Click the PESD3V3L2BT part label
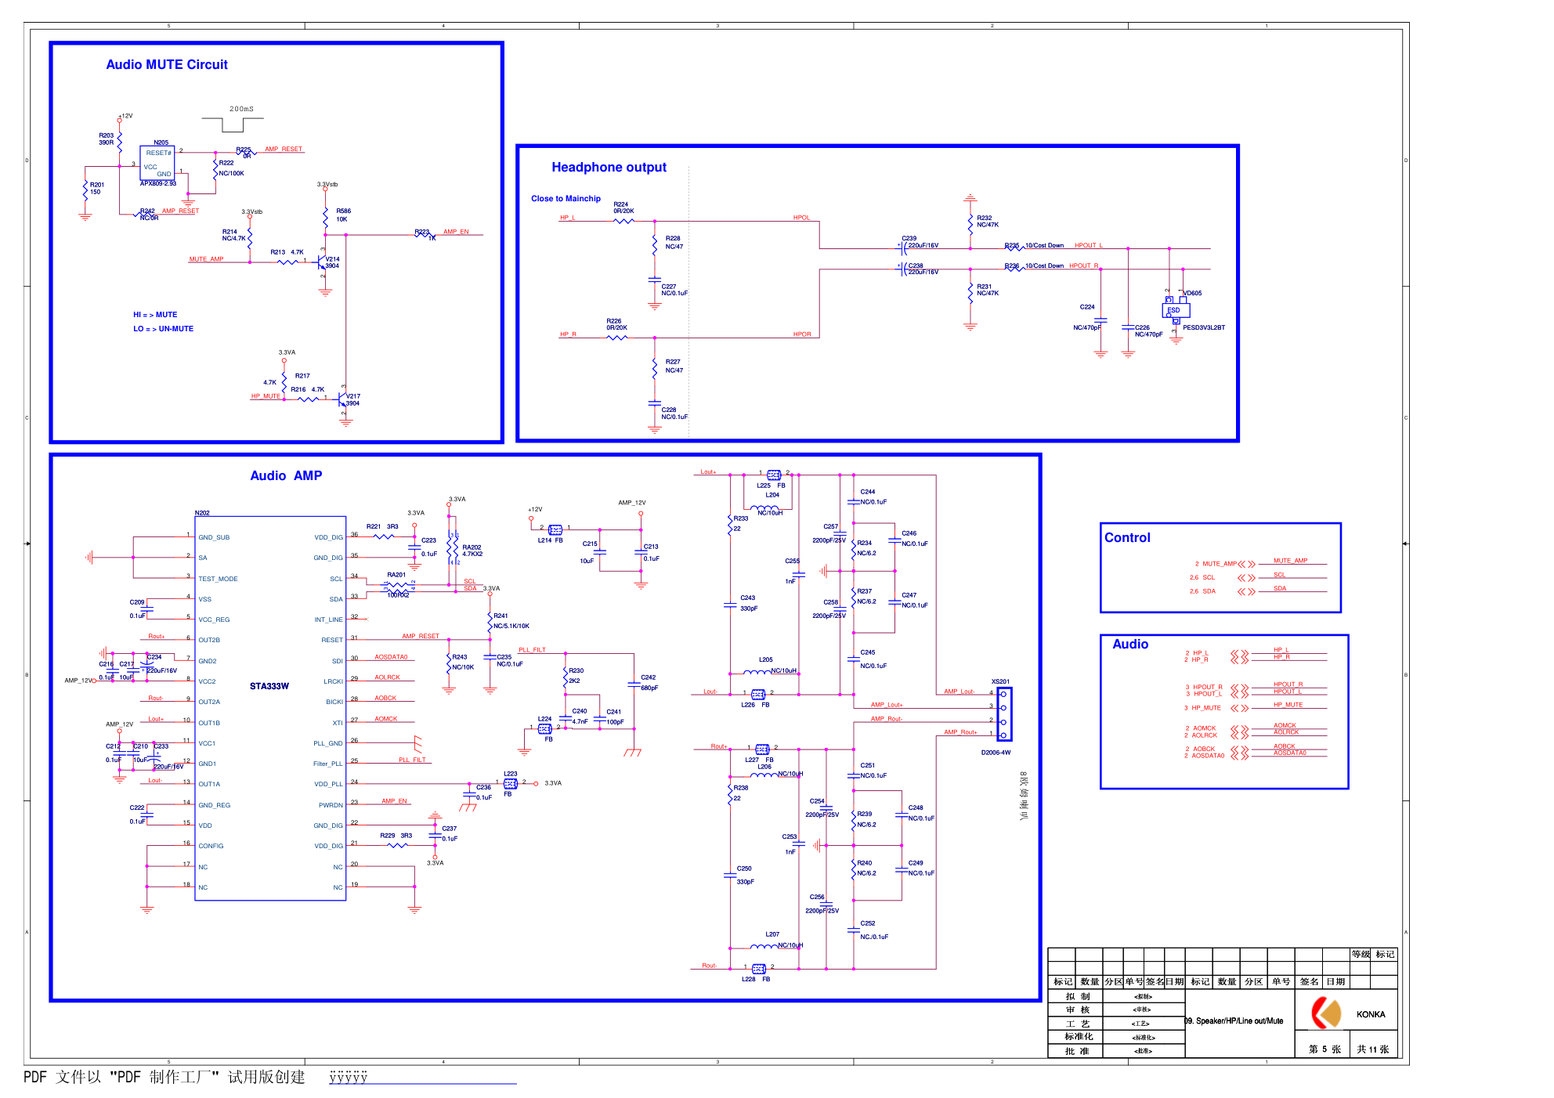1554x1098 pixels. pos(1204,328)
